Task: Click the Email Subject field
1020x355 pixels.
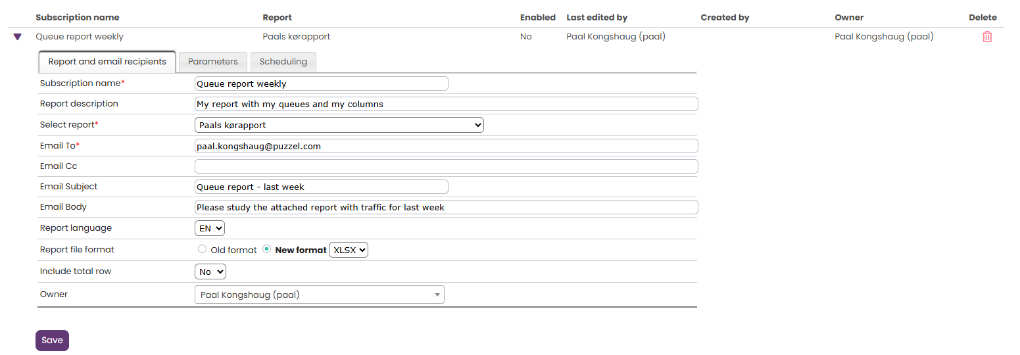Action: pyautogui.click(x=322, y=187)
